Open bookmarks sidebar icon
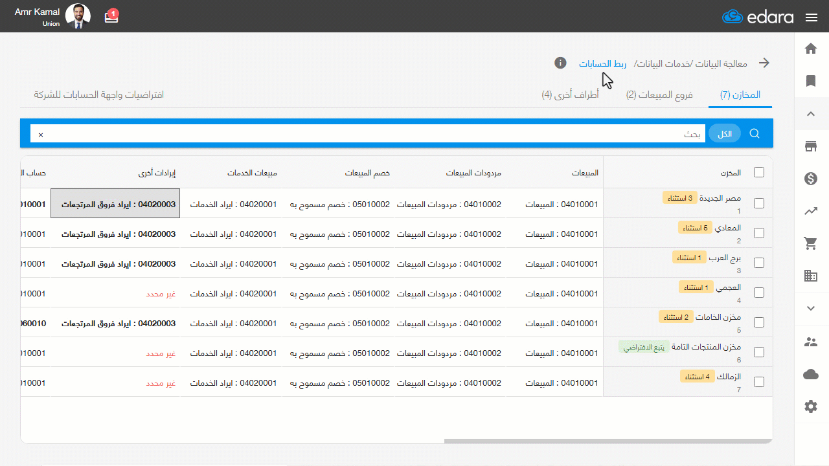This screenshot has width=829, height=466. (x=810, y=81)
